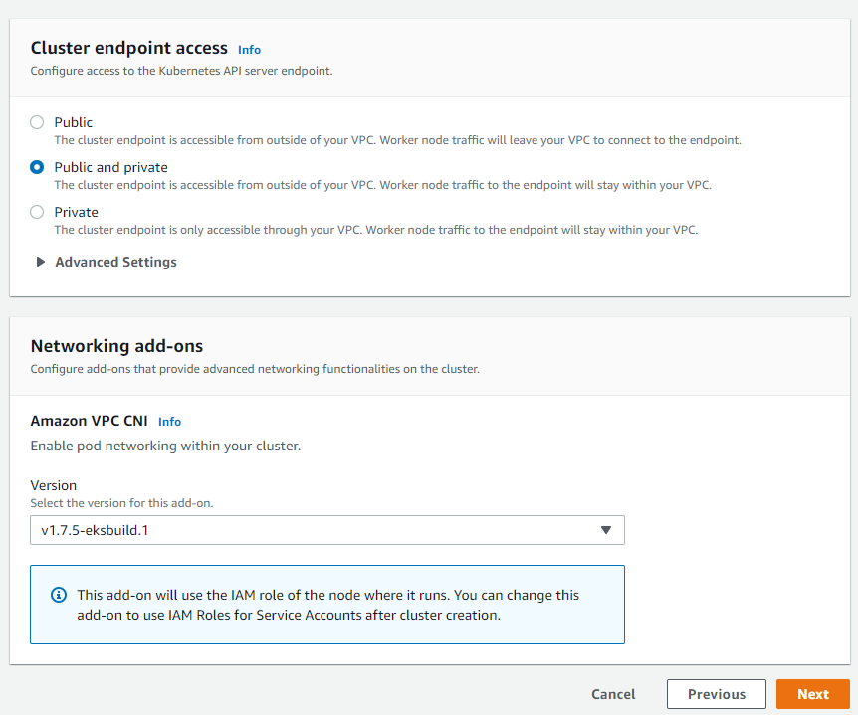This screenshot has height=715, width=858.
Task: Select the Public and private radio button
Action: pos(37,167)
